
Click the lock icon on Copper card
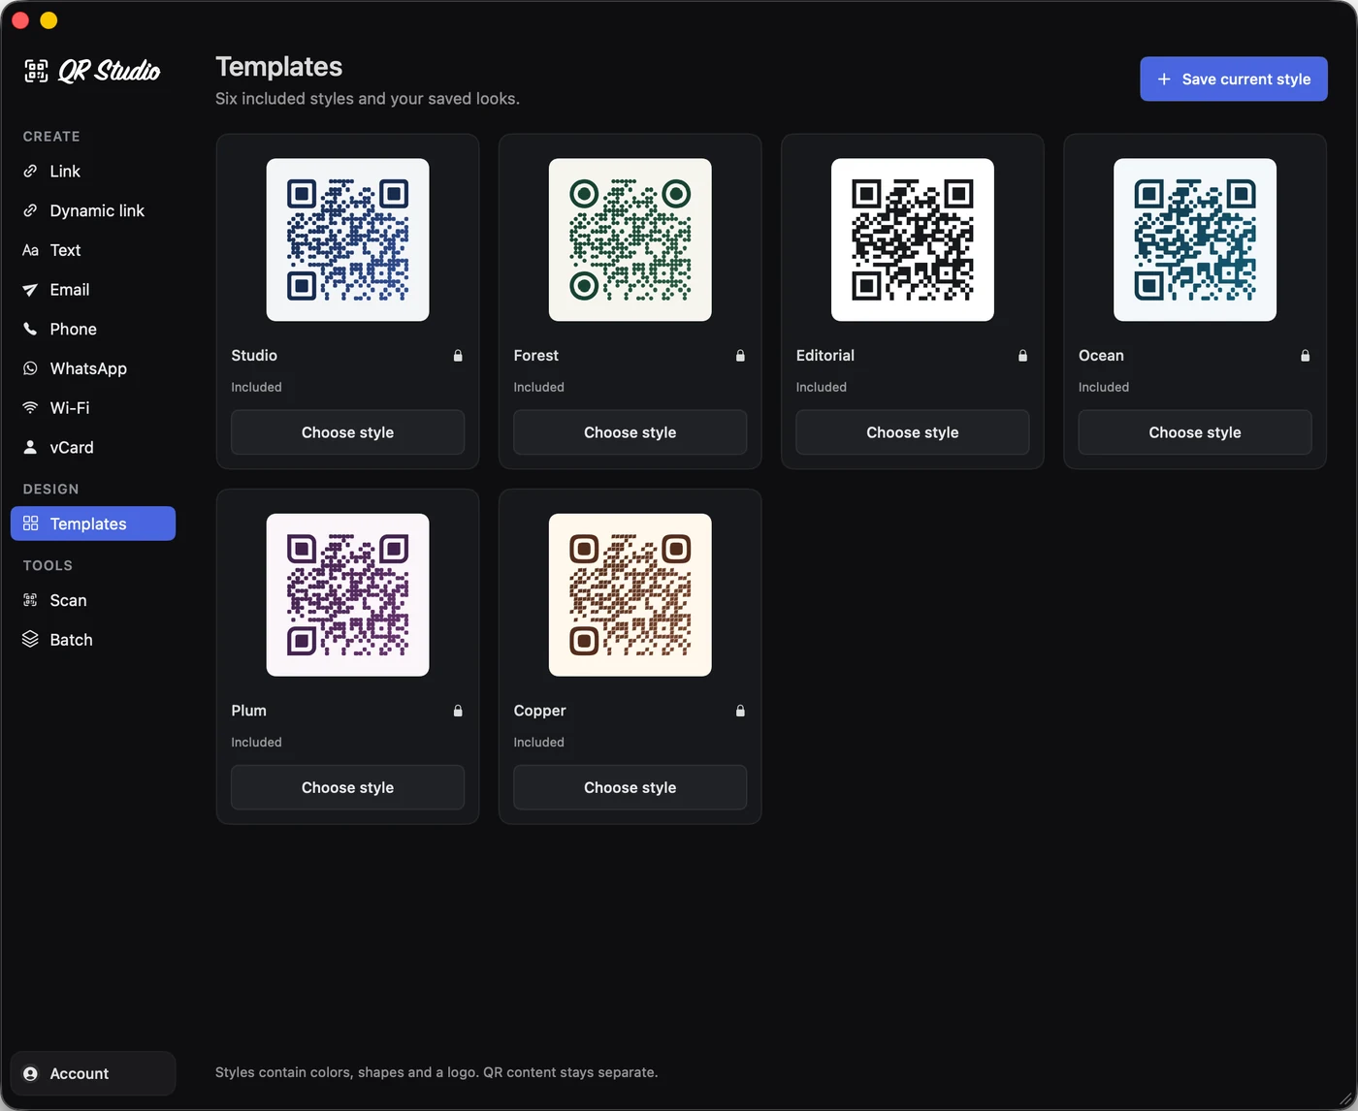point(740,711)
